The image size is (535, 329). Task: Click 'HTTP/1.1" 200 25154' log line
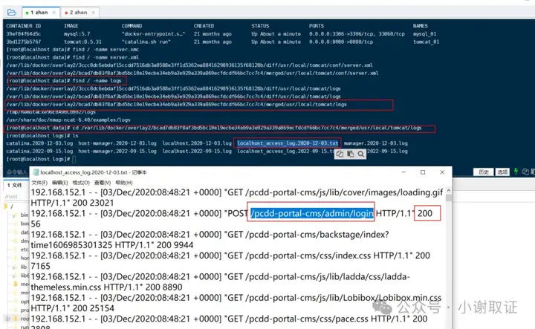(72, 308)
